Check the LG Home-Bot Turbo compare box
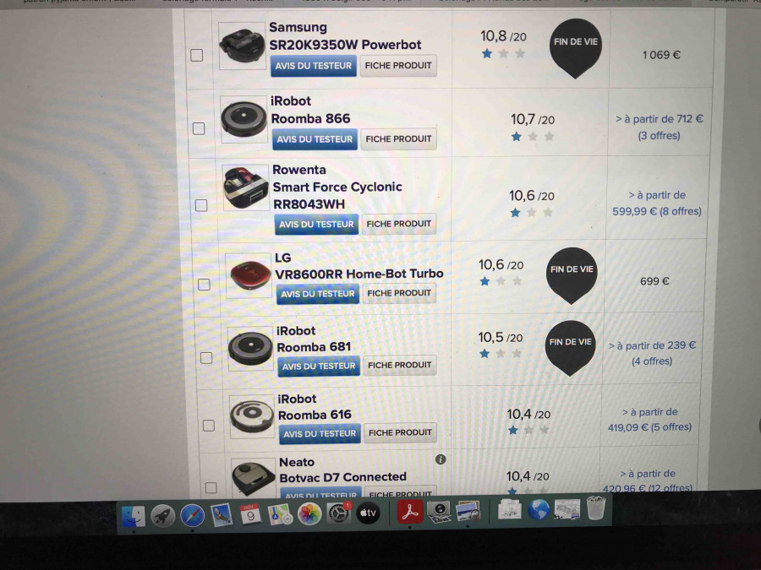Viewport: 761px width, 570px height. 204,285
